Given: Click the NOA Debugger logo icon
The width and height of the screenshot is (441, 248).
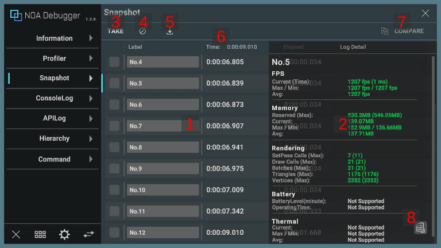Looking at the screenshot, I should (x=16, y=15).
